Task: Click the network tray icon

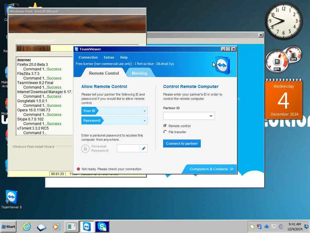Action: tap(274, 226)
